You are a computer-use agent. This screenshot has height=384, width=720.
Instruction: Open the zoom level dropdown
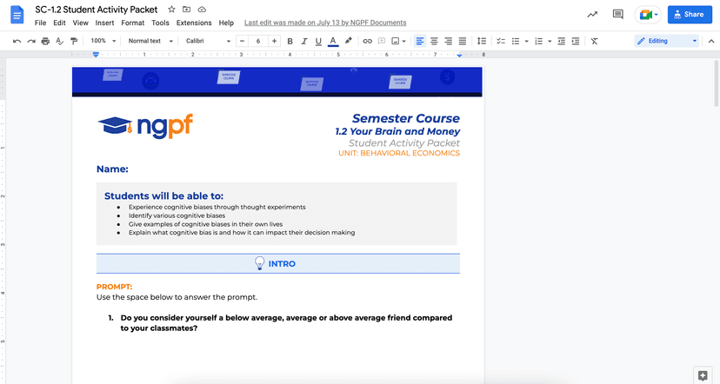(102, 41)
